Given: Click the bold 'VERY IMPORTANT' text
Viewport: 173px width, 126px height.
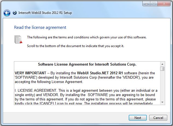Looking at the screenshot, I should 30,73.
